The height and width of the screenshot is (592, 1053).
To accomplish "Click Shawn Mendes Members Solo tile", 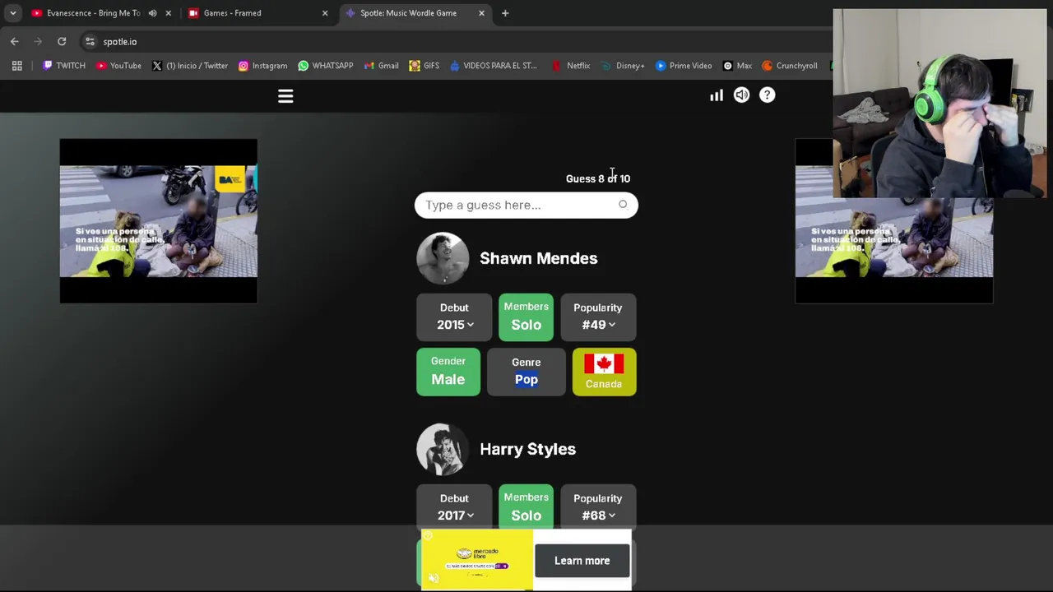I will (x=526, y=316).
